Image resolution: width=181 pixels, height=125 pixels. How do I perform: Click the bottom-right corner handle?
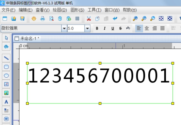(x=173, y=103)
